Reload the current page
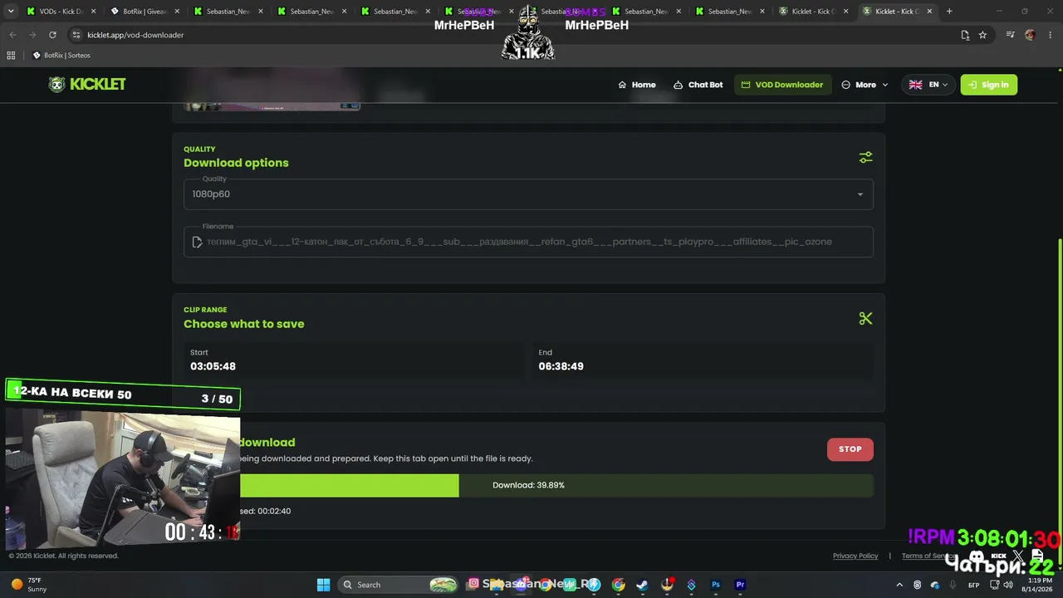This screenshot has height=598, width=1063. point(52,35)
